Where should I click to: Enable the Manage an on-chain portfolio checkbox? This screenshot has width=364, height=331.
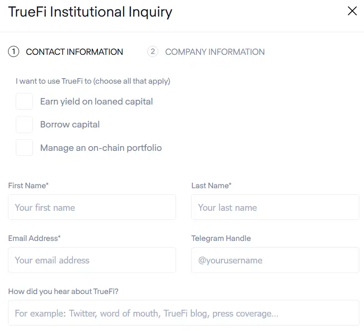24,147
